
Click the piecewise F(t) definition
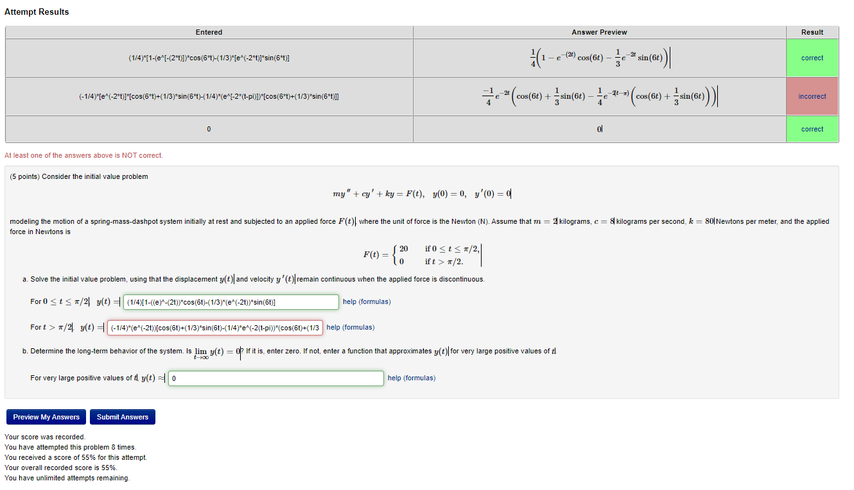pos(422,255)
